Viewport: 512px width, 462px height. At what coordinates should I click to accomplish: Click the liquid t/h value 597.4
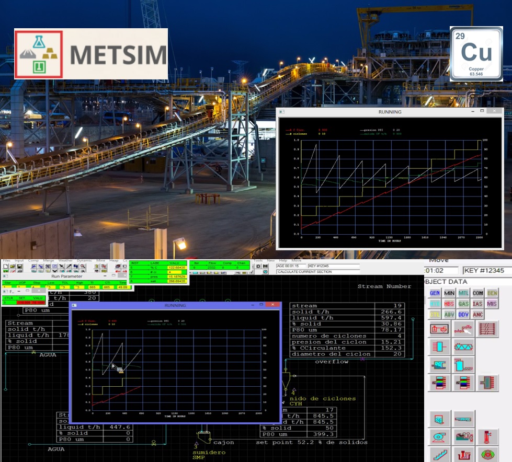(x=391, y=318)
